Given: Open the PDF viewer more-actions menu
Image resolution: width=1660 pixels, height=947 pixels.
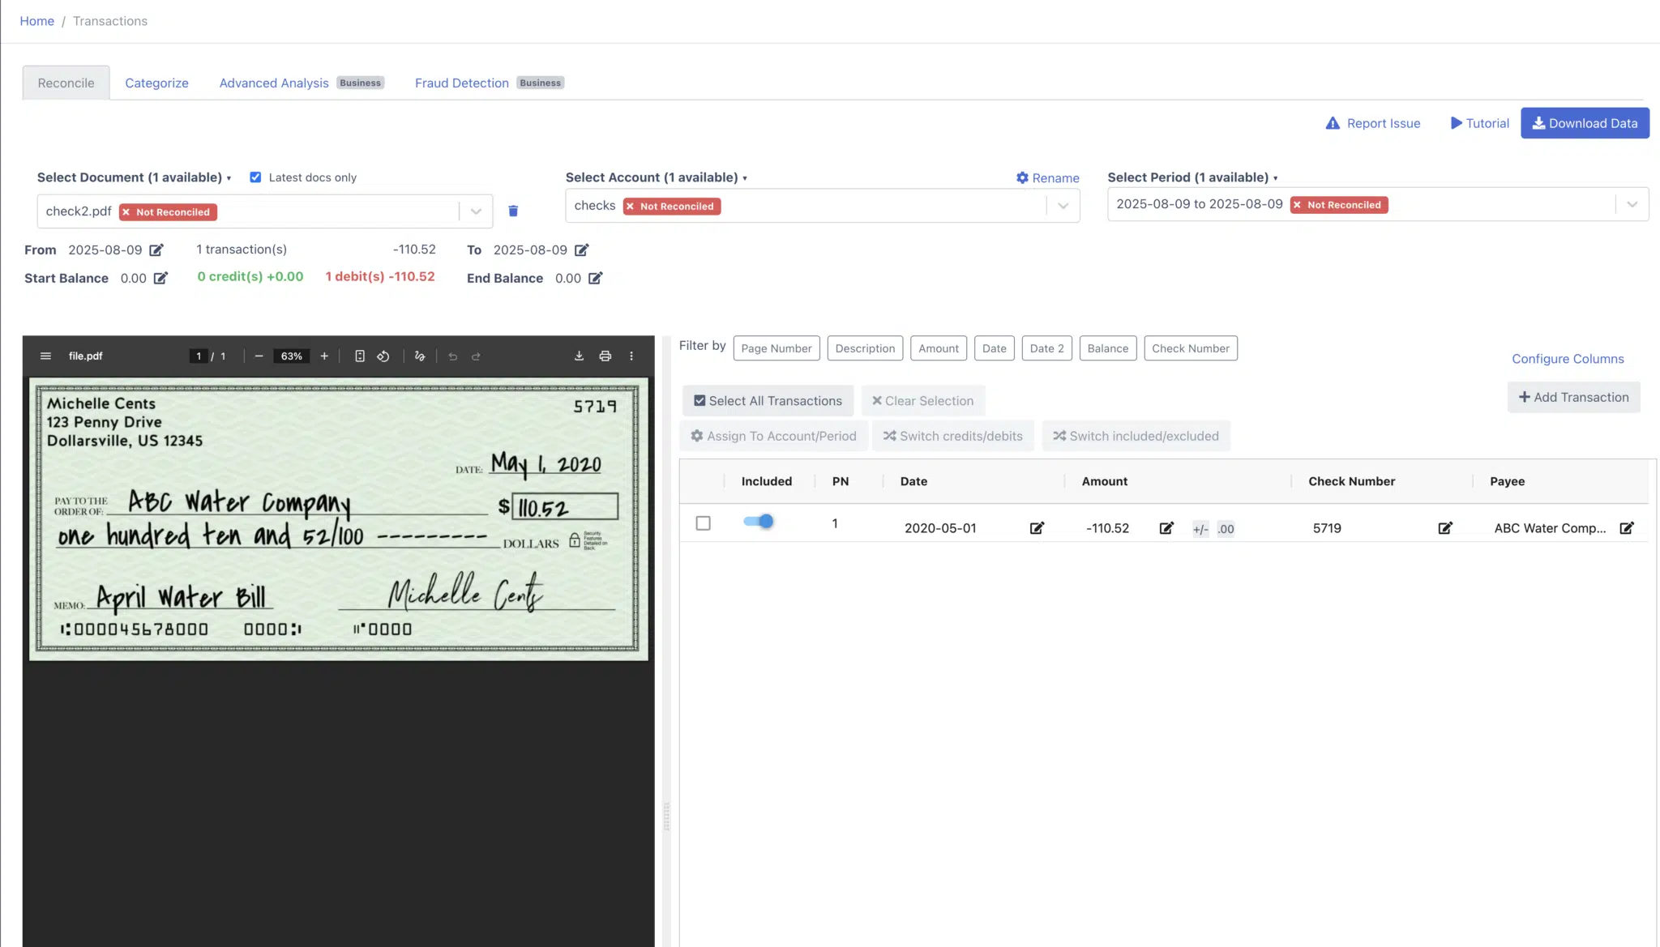Looking at the screenshot, I should (x=631, y=356).
